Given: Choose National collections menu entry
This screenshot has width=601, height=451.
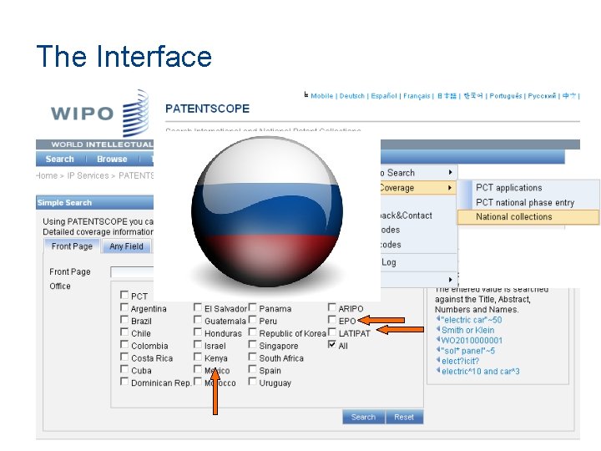Looking at the screenshot, I should (528, 217).
